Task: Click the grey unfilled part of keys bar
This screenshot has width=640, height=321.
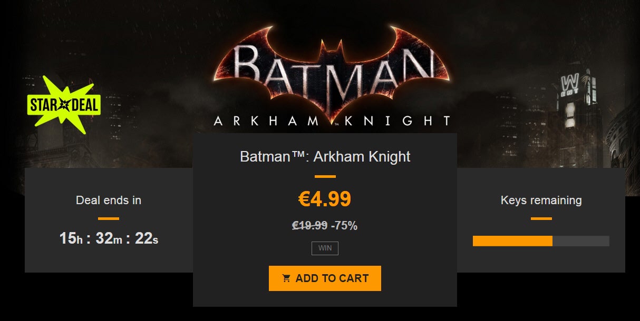Action: [x=581, y=241]
